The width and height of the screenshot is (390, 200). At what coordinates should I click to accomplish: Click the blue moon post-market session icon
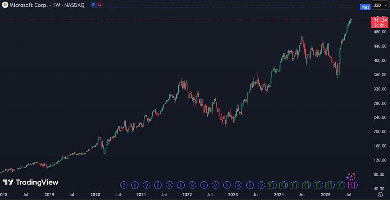[x=93, y=5]
